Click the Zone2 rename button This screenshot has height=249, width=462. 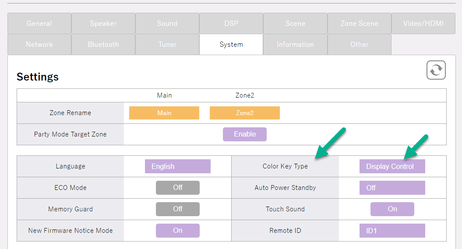click(244, 113)
